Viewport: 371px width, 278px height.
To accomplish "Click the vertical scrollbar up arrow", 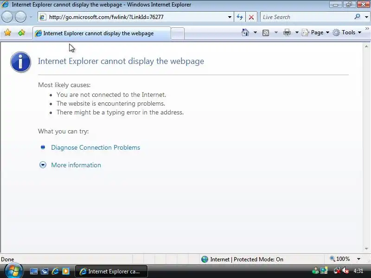I will [366, 47].
